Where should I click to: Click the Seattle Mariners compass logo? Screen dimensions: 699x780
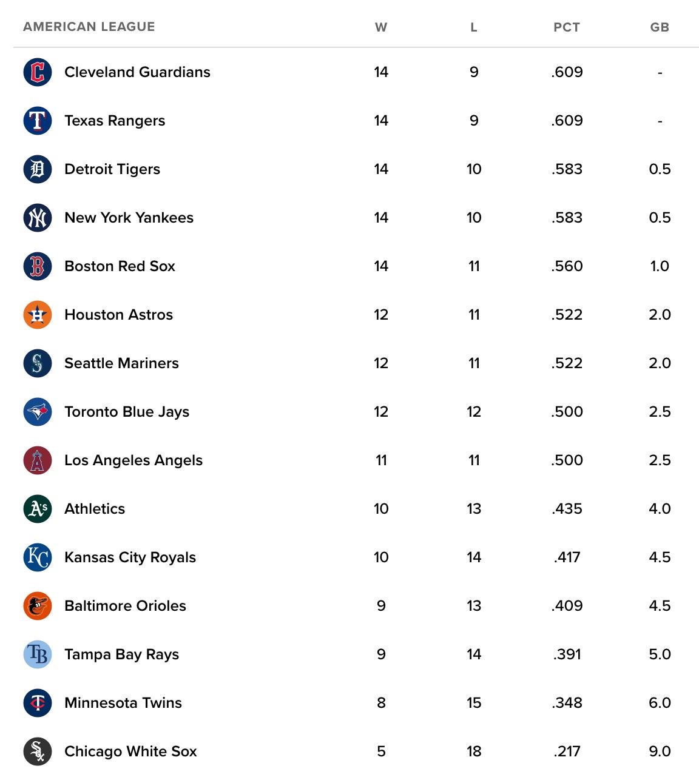point(38,363)
